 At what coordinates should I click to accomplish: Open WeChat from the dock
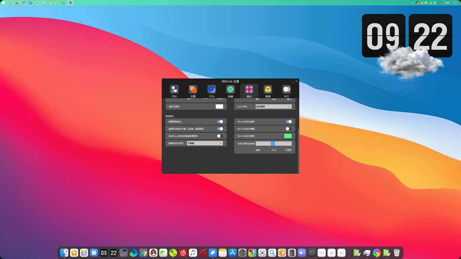(x=163, y=253)
